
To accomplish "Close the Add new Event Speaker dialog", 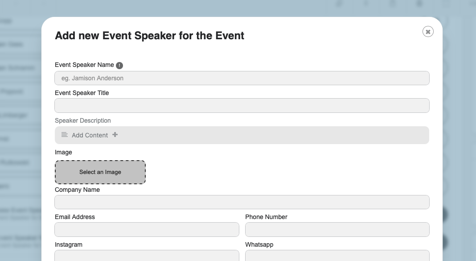I will click(428, 32).
